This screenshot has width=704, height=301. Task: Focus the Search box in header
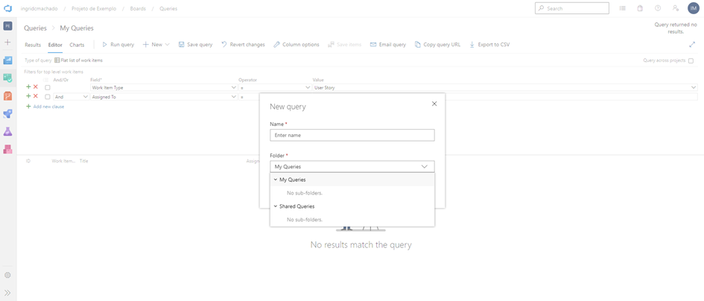click(572, 8)
